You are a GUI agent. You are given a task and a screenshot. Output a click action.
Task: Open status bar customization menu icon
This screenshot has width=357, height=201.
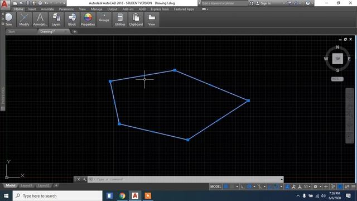[353, 186]
